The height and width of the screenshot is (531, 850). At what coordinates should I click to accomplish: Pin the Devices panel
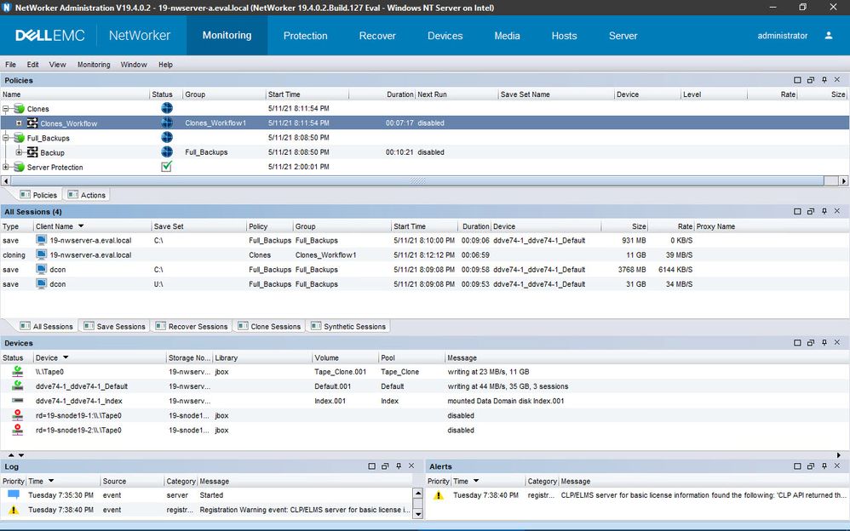coord(824,343)
